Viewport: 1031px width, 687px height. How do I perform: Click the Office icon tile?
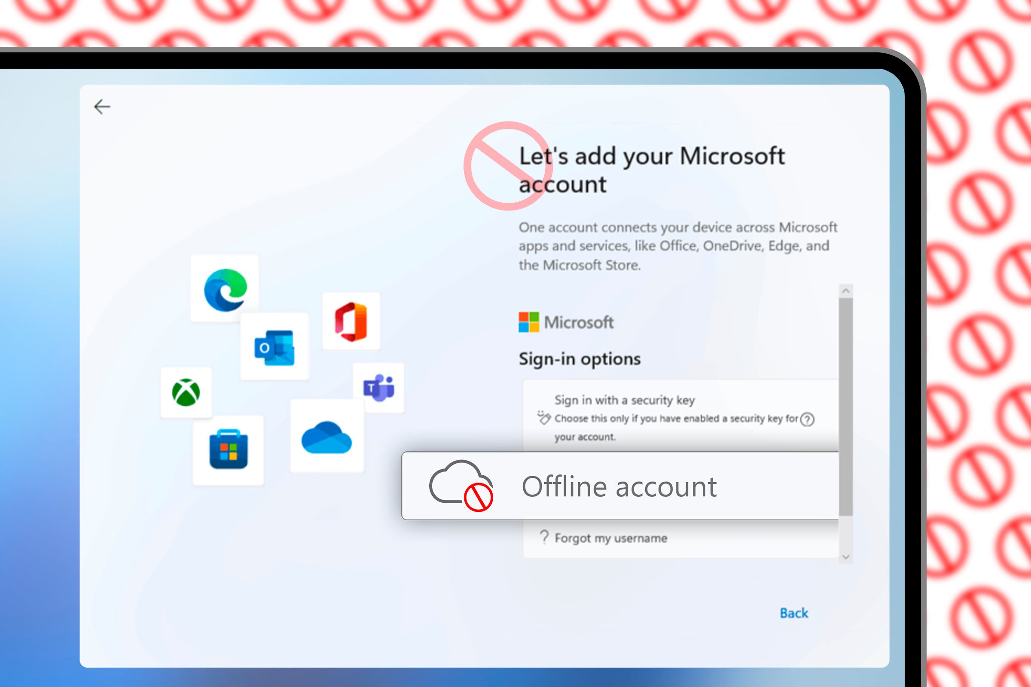tap(351, 321)
